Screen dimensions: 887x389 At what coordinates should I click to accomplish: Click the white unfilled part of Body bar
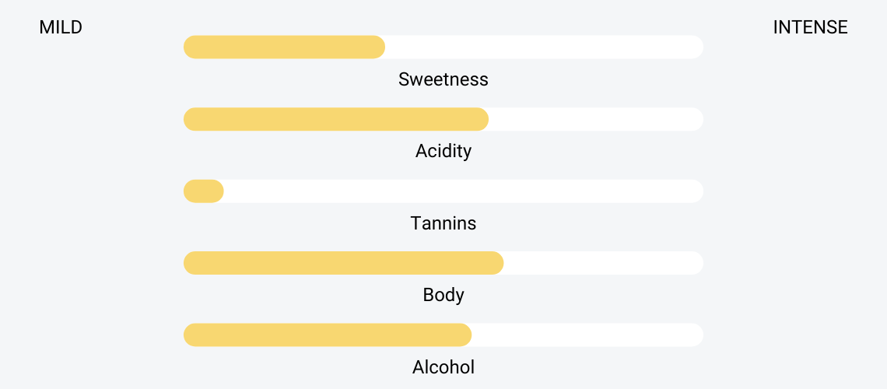pyautogui.click(x=604, y=263)
